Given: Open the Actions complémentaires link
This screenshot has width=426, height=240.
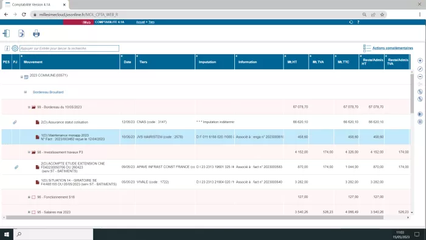Looking at the screenshot, I should click(393, 48).
